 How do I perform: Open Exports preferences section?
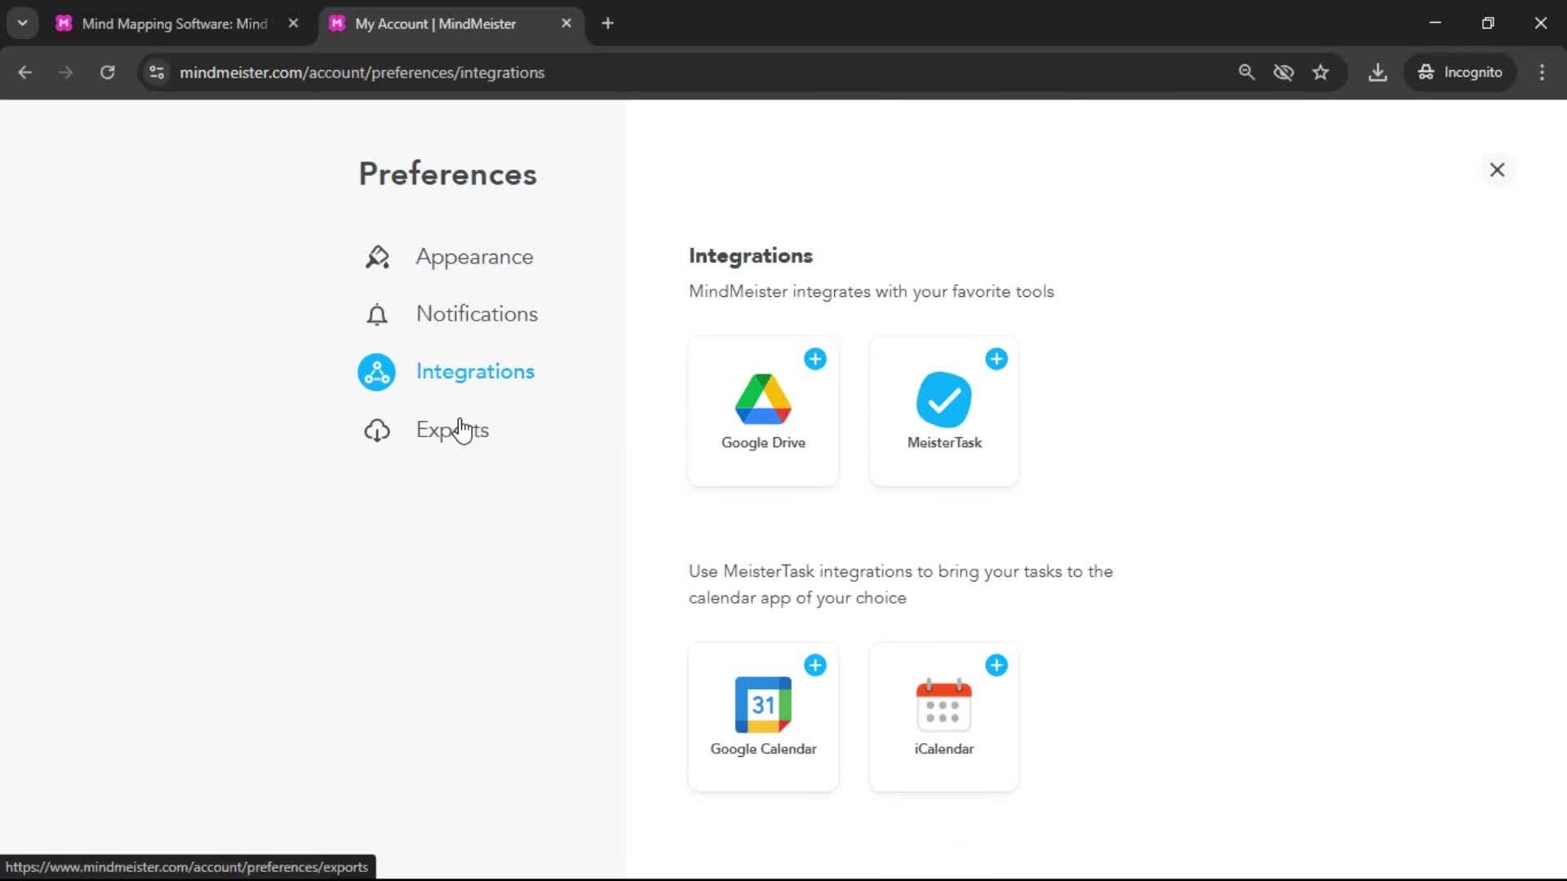452,430
